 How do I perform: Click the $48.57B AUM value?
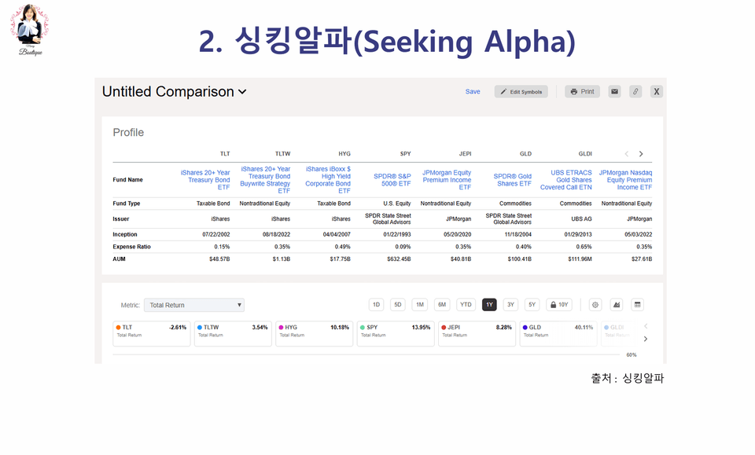(x=219, y=259)
